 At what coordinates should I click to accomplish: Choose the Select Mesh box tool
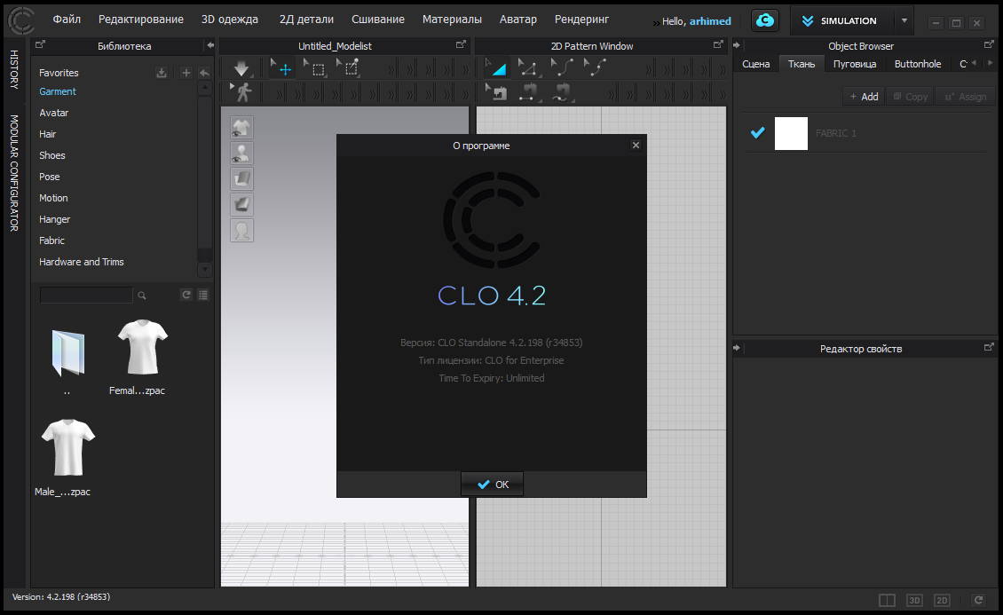[x=315, y=68]
